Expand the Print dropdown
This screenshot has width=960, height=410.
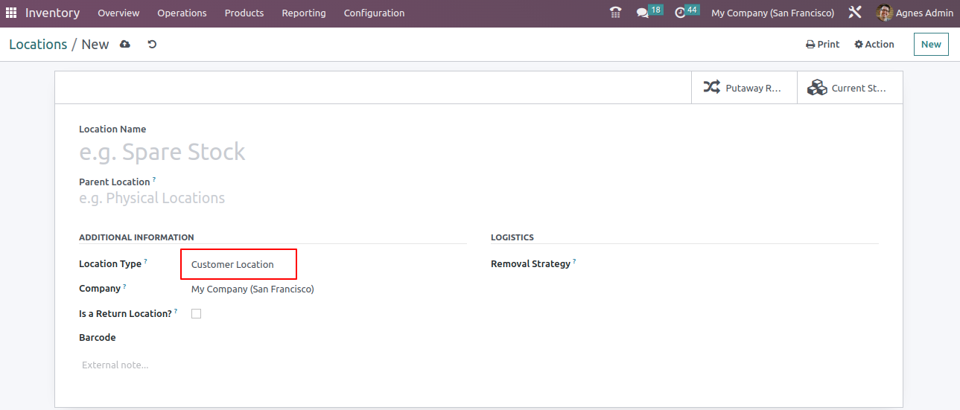(x=822, y=45)
